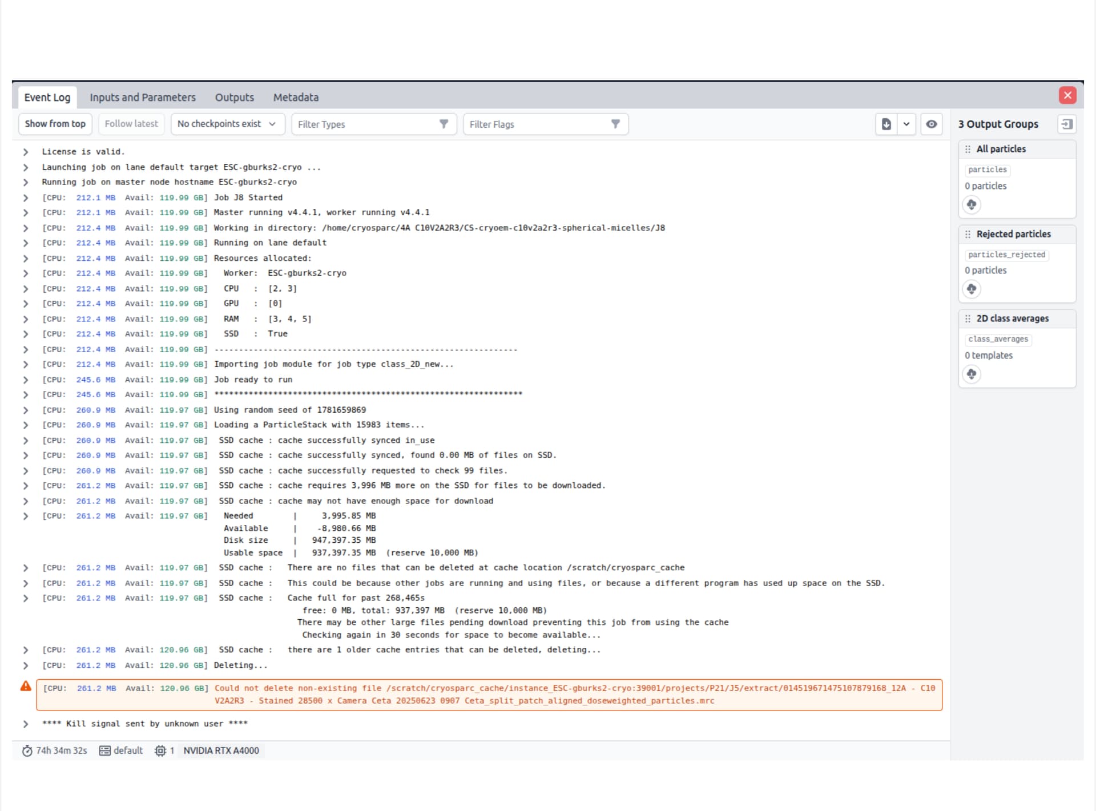Click the All particles drag handle
The image size is (1096, 811).
pos(968,149)
